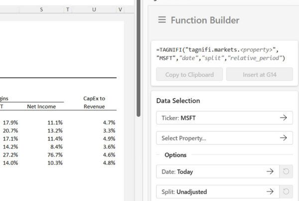Expand the Date: Today option
Viewport: 299px width, 201px height.
click(x=217, y=172)
